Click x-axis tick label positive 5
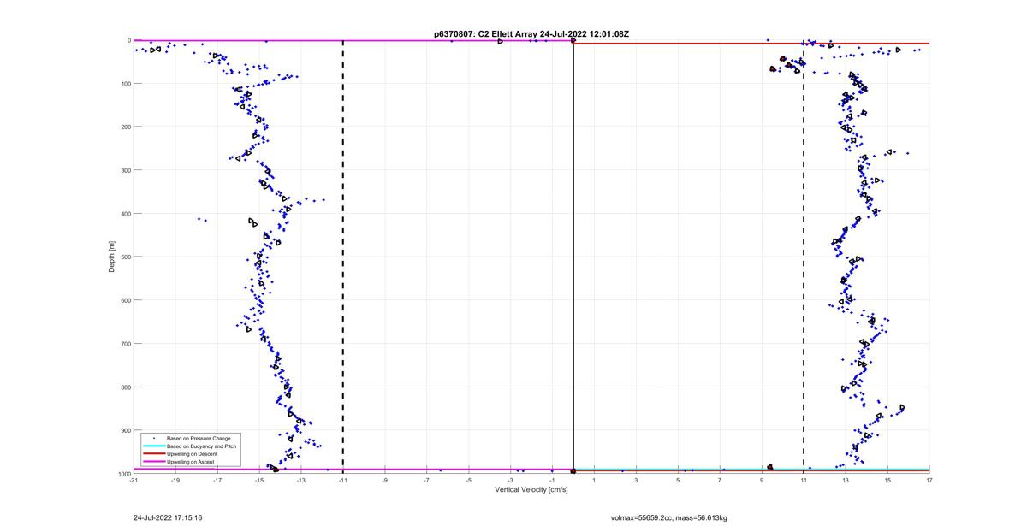This screenshot has height=532, width=1027. coord(678,481)
